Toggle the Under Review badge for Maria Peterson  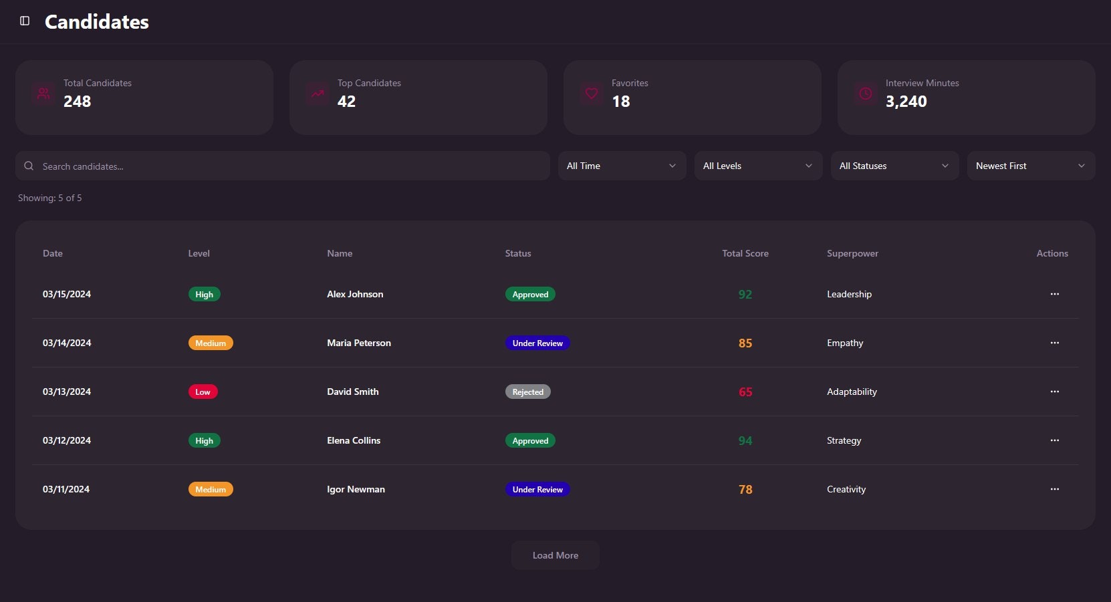pyautogui.click(x=537, y=343)
